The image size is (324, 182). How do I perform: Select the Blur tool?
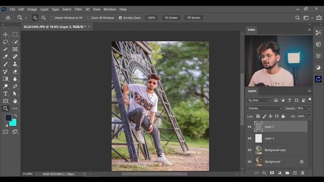pos(15,79)
